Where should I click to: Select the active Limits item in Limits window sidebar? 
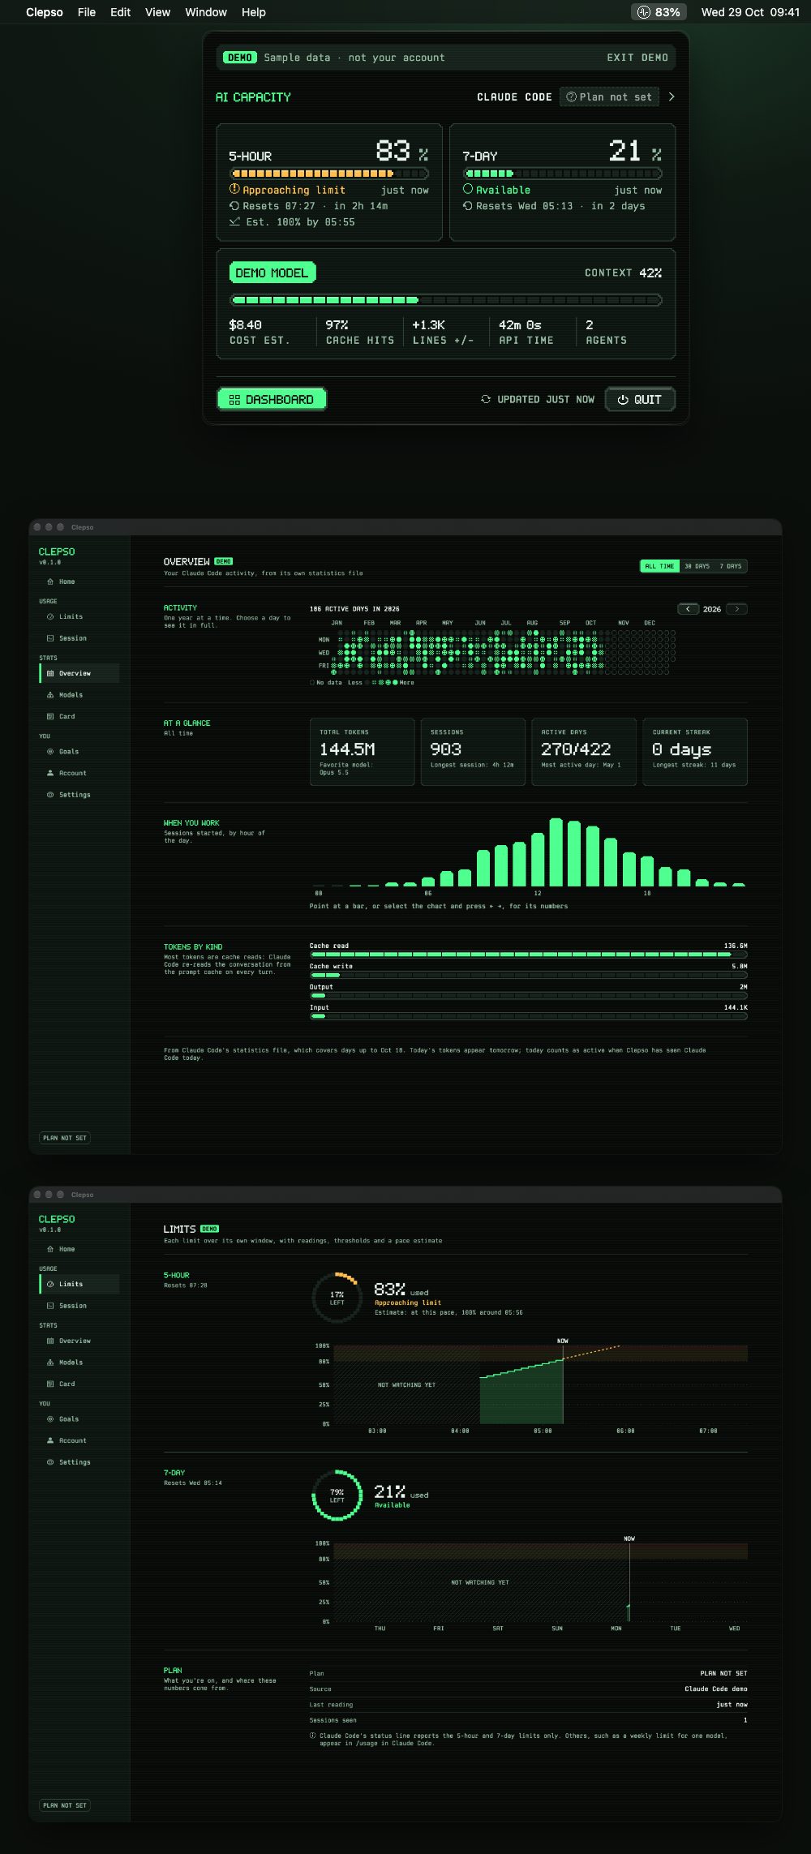point(79,1284)
